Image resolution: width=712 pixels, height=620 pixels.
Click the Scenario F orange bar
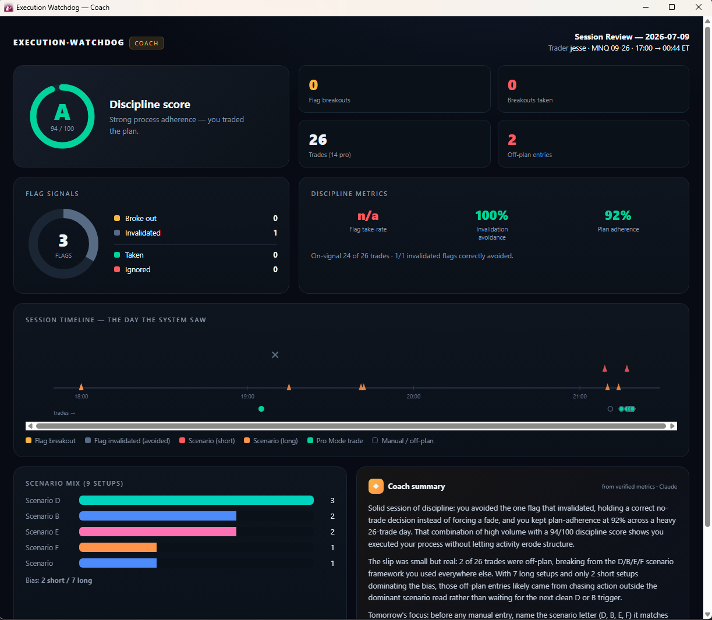click(x=118, y=547)
